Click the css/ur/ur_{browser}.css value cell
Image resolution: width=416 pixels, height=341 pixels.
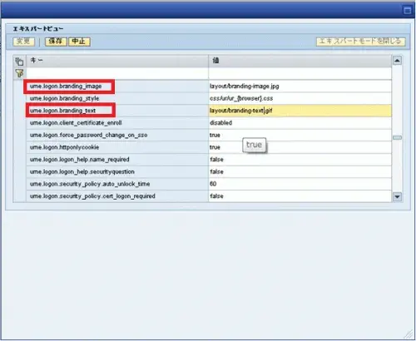pos(300,98)
